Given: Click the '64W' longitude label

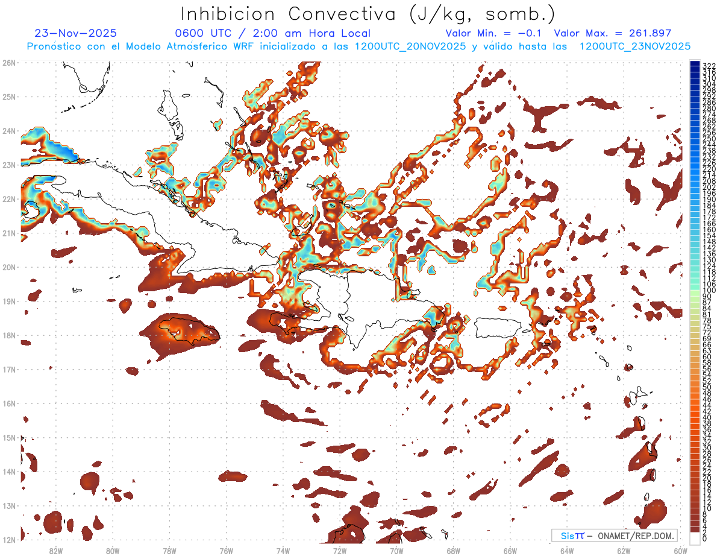Looking at the screenshot, I should click(x=567, y=551).
